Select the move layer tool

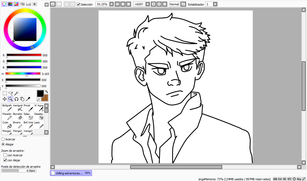pos(5,99)
